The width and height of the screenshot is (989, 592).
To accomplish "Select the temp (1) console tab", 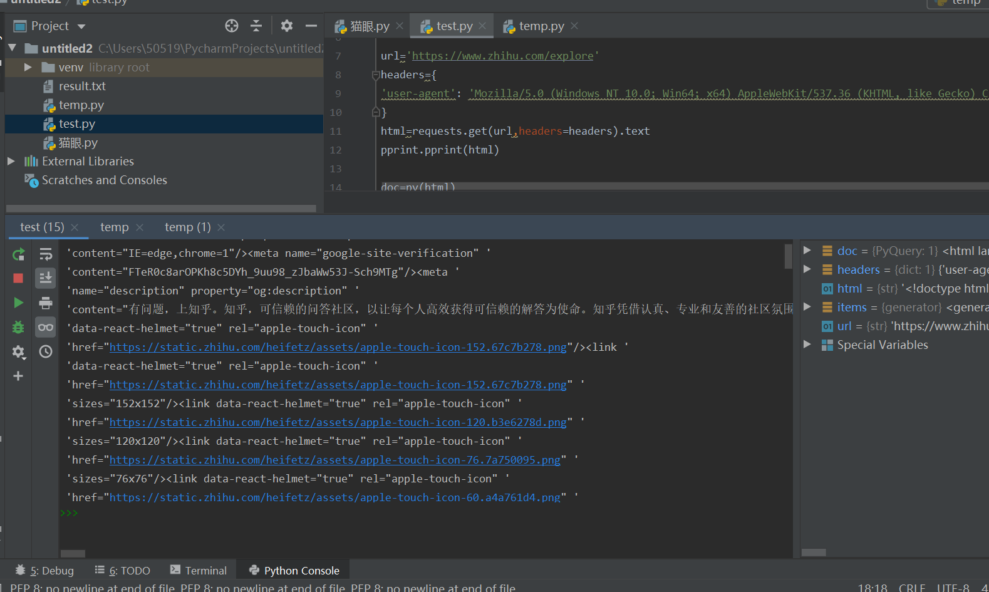I will pyautogui.click(x=188, y=227).
